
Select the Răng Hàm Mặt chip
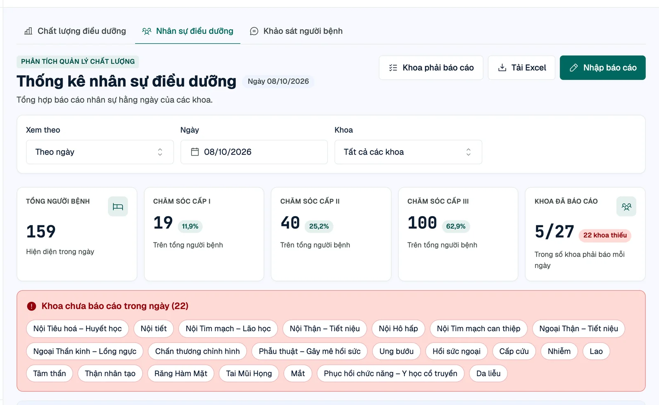(x=181, y=374)
